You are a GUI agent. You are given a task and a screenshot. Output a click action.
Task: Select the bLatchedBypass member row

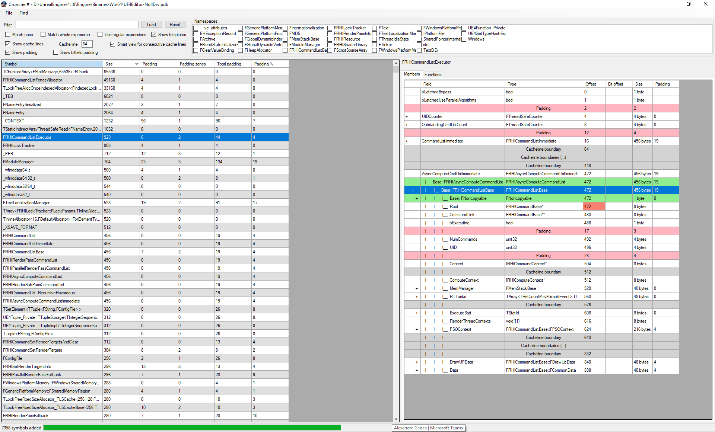pyautogui.click(x=541, y=92)
